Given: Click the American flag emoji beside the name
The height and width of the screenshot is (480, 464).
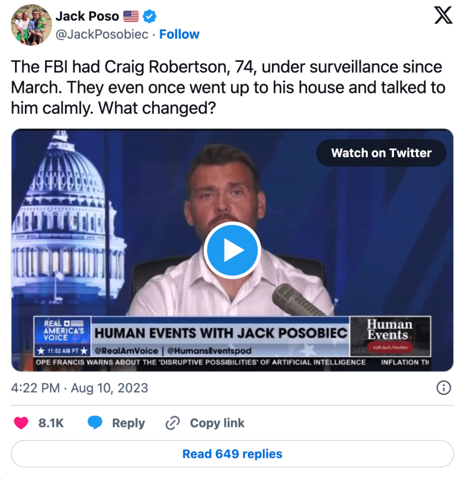Looking at the screenshot, I should point(131,16).
